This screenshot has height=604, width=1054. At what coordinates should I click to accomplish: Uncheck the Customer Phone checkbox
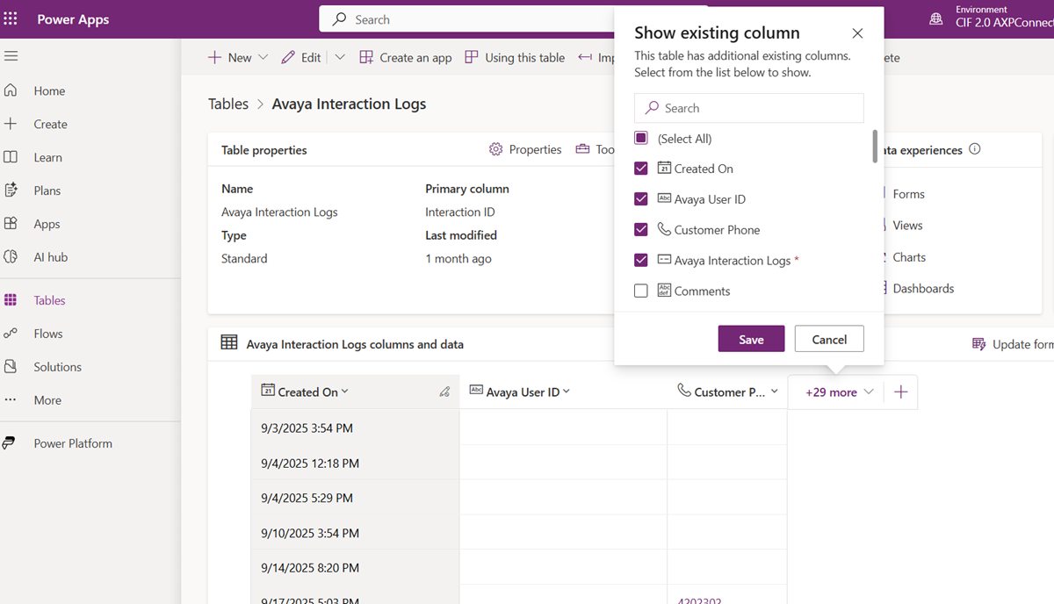641,230
